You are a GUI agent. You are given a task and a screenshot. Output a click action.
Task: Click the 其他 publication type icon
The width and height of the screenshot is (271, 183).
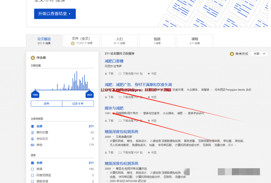(32, 145)
